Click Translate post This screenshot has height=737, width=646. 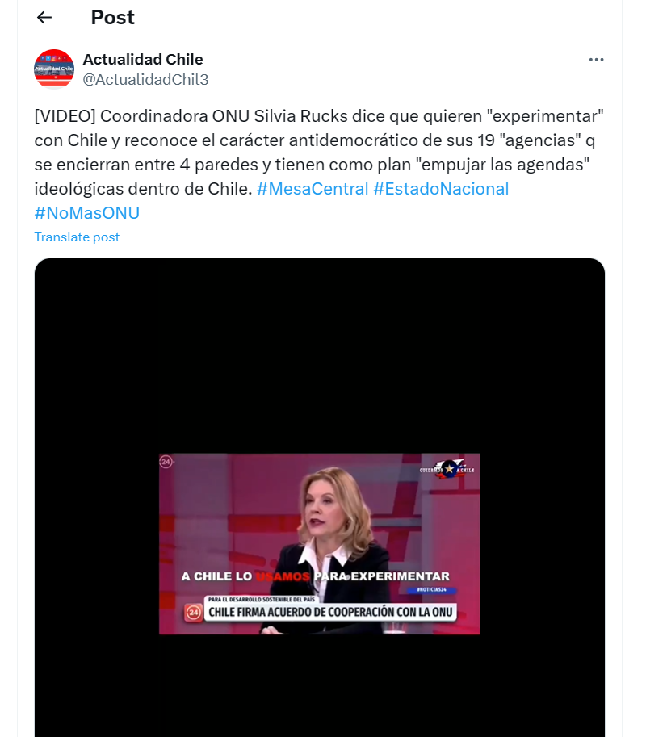tap(77, 237)
